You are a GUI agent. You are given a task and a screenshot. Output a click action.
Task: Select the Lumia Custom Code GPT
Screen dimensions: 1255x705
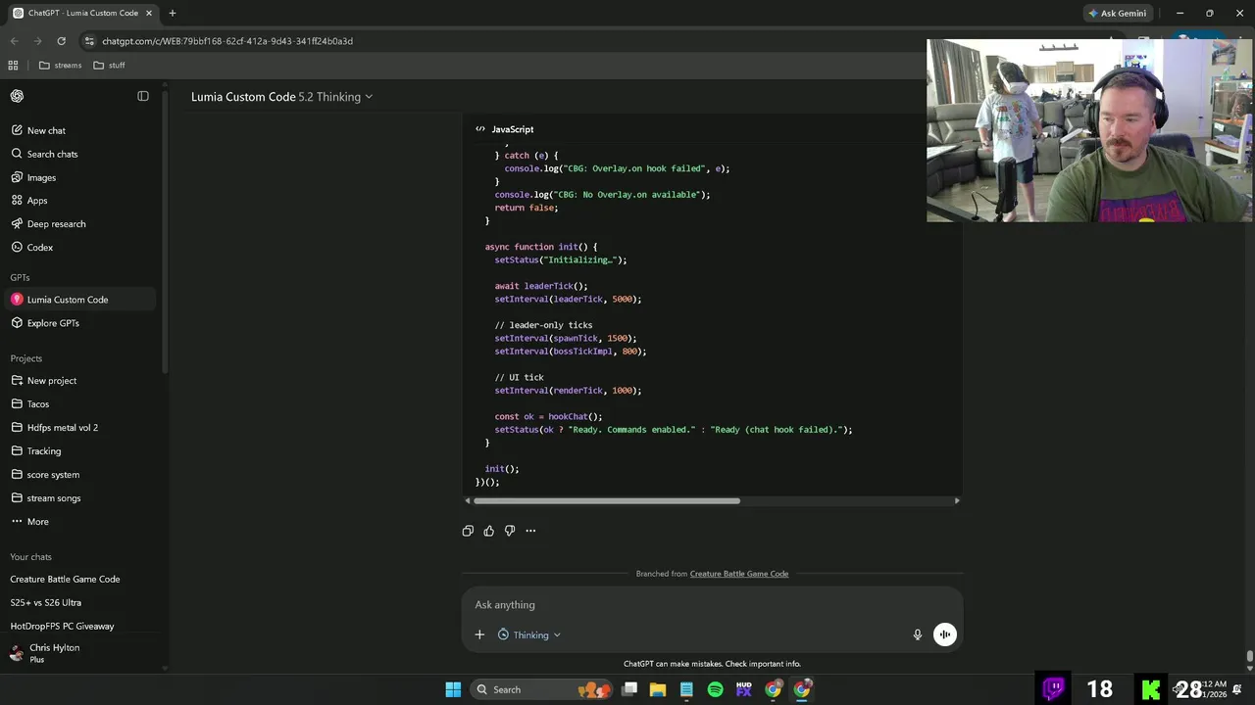point(79,300)
